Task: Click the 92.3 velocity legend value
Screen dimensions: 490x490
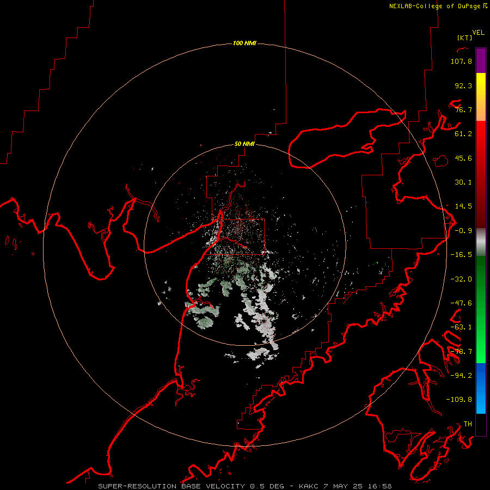Action: tap(463, 85)
